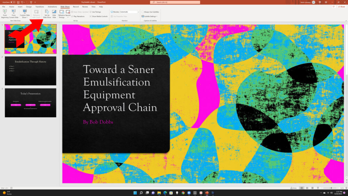Click Rehearse Timings in the ribbon
The width and height of the screenshot is (348, 196).
[62, 14]
